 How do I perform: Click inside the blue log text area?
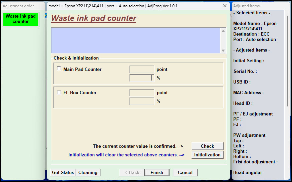[135, 41]
